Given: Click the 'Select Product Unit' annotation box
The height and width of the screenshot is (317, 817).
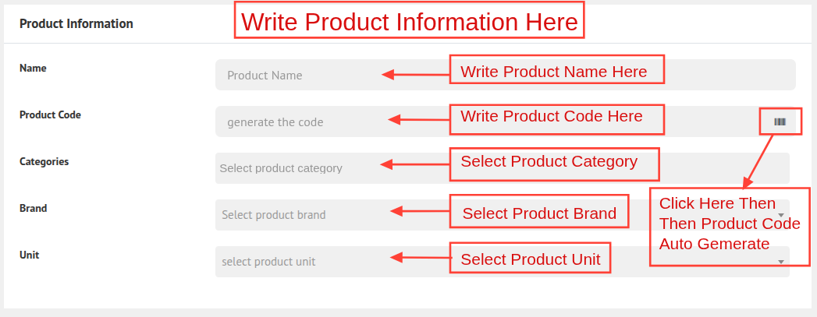Looking at the screenshot, I should coord(531,259).
